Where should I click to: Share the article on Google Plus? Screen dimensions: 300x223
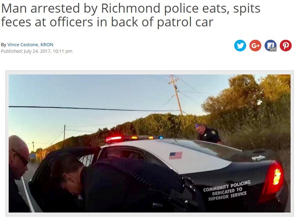click(x=255, y=46)
